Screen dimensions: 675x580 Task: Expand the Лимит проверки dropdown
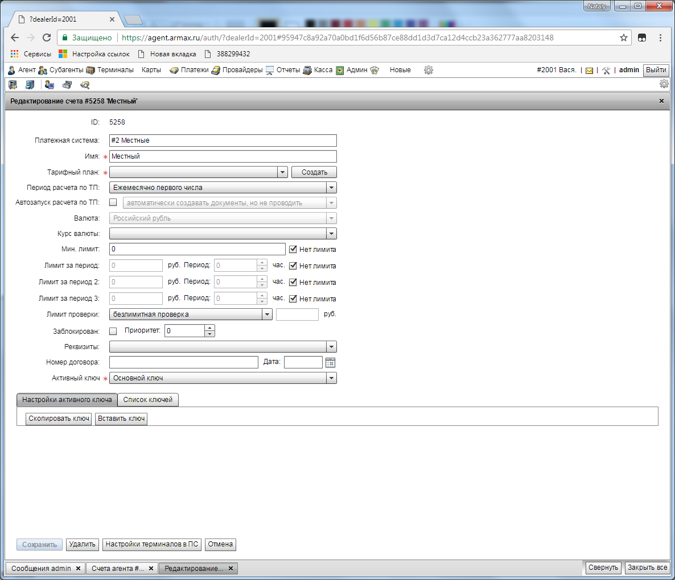click(x=267, y=314)
